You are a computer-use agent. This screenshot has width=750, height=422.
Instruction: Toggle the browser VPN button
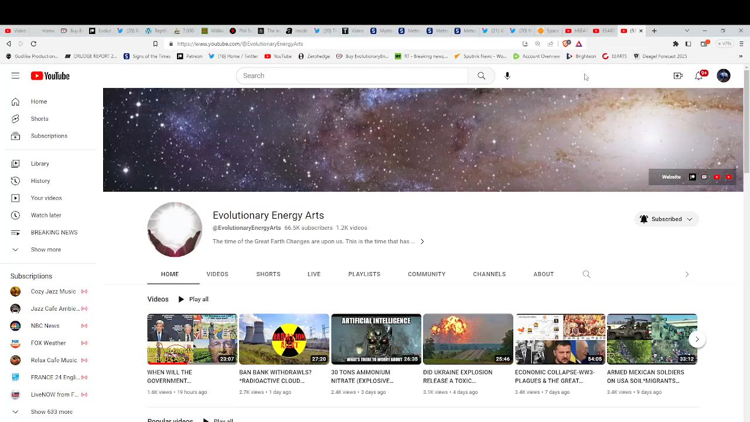click(725, 44)
